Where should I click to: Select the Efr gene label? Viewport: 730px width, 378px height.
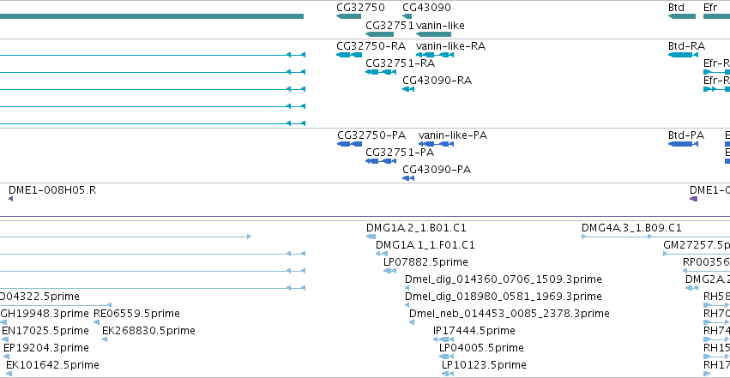(x=710, y=8)
